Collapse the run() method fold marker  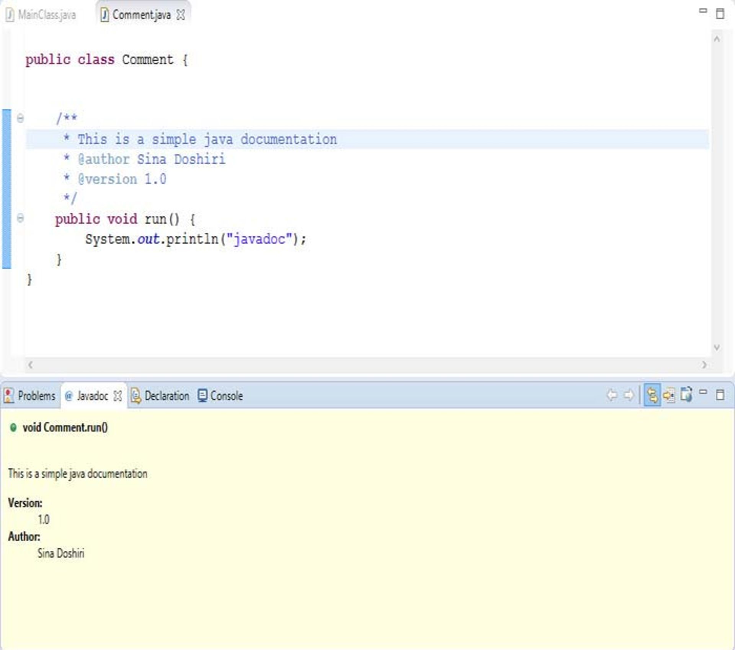20,218
